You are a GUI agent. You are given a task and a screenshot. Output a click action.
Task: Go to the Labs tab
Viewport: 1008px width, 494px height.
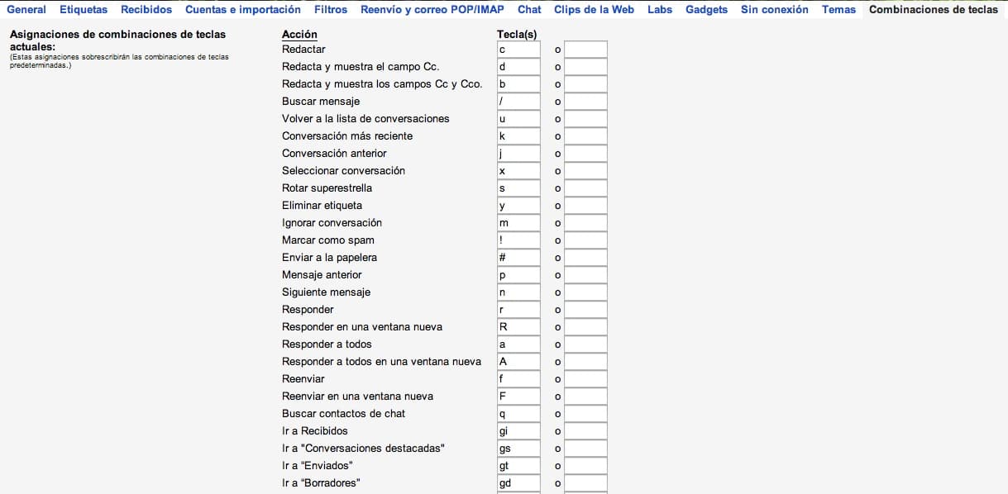click(660, 10)
